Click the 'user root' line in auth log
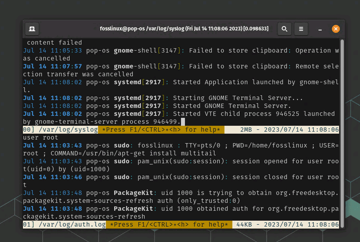The width and height of the screenshot is (360, 242). [40, 138]
